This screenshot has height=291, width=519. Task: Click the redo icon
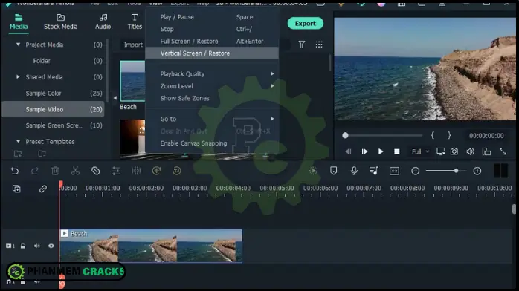coord(35,171)
